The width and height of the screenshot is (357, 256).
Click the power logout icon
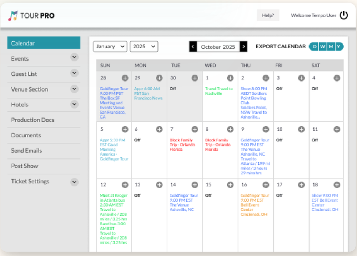tap(343, 15)
